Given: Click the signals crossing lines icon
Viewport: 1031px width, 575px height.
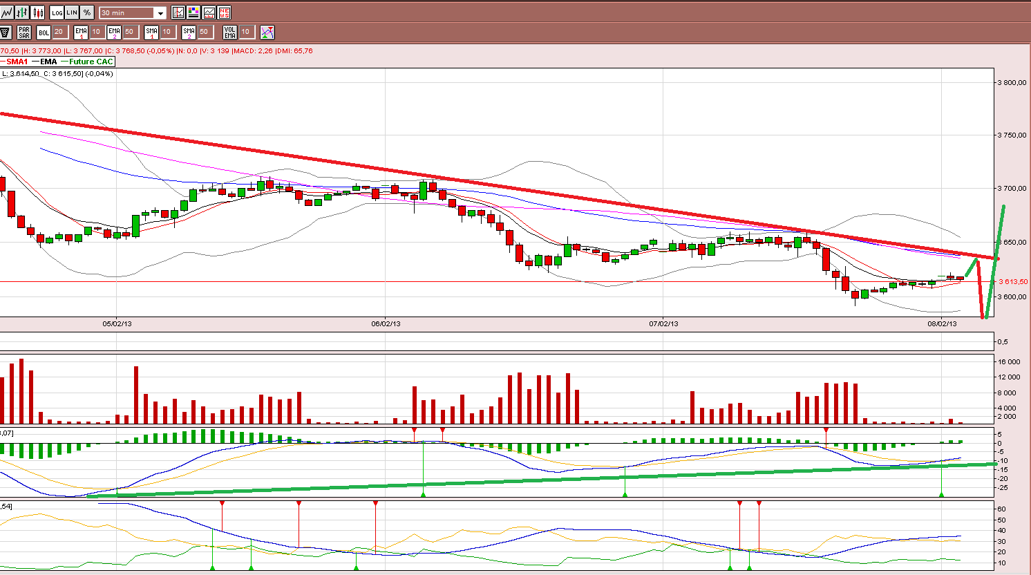Looking at the screenshot, I should pyautogui.click(x=267, y=32).
